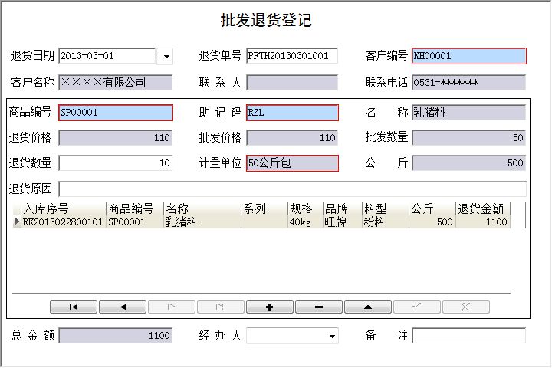
Task: Click the 助记码 input field
Action: [x=292, y=113]
